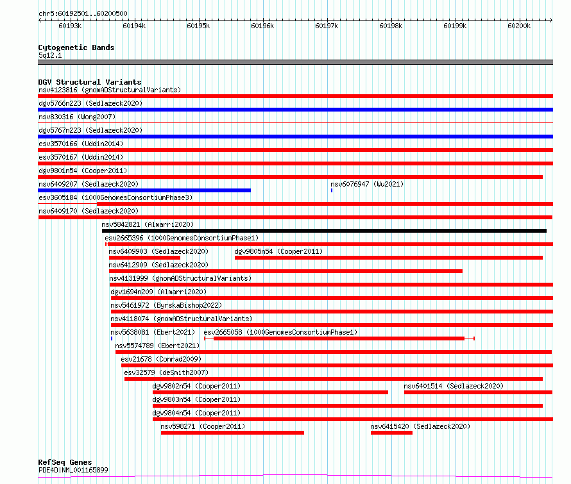Select the nsv6412909 Sedlazeck2020 label
This screenshot has width=571, height=484.
click(158, 265)
